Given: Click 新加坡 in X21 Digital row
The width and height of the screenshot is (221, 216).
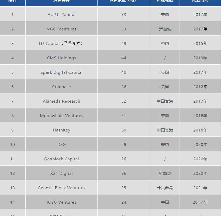Looking at the screenshot, I should 165,173.
